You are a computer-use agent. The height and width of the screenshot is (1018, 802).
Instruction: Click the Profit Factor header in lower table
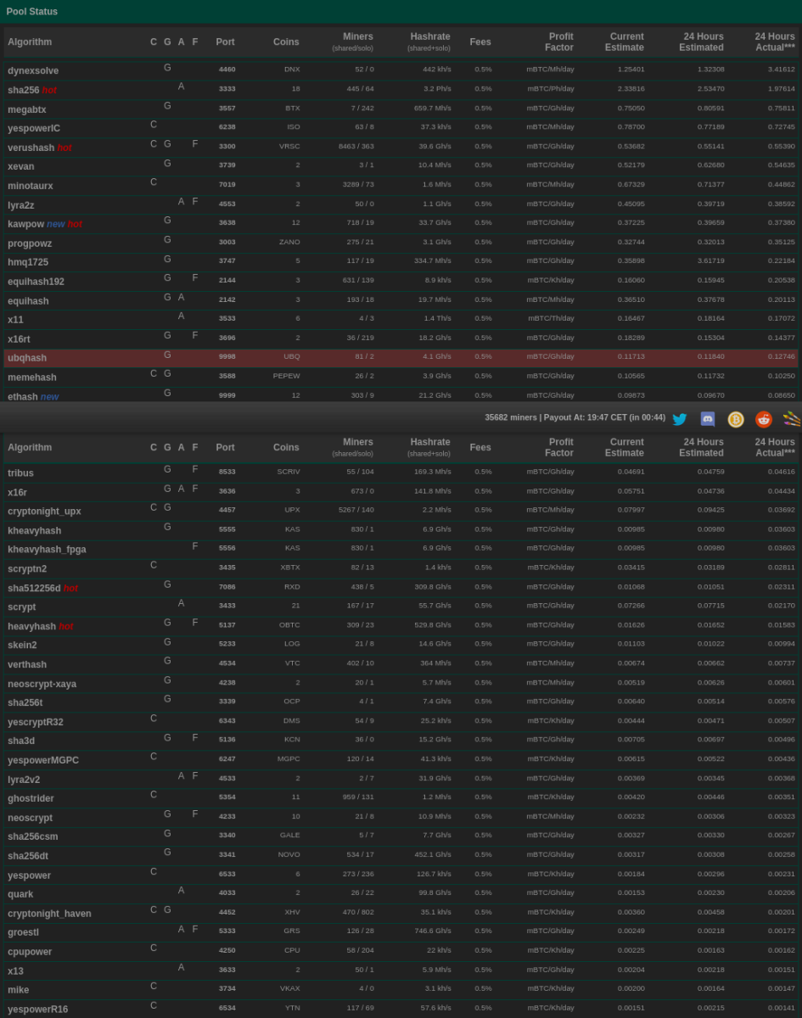[560, 447]
